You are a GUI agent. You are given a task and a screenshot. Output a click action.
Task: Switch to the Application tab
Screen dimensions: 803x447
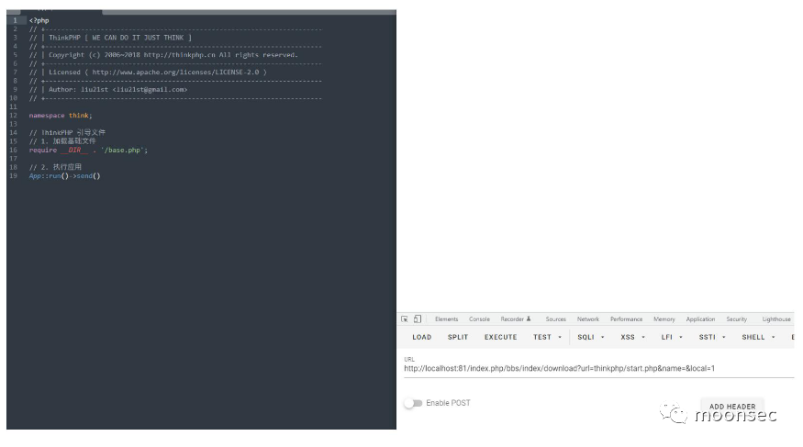click(700, 319)
